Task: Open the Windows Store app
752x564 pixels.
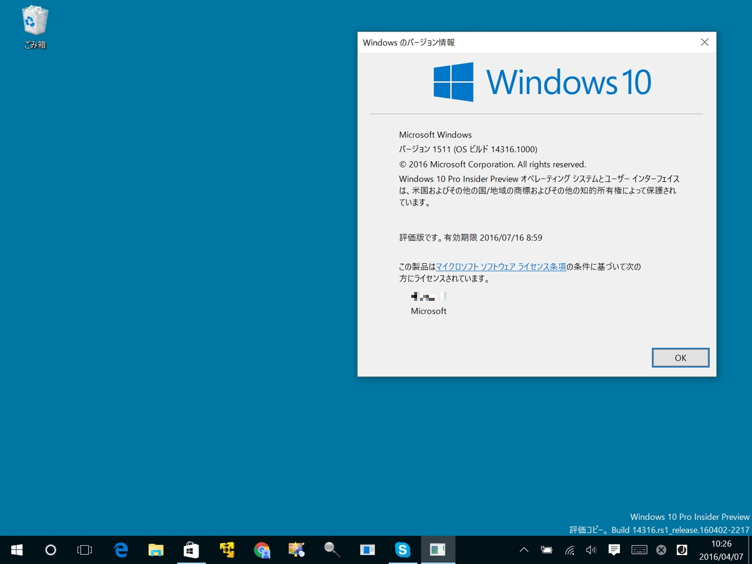Action: [x=191, y=549]
